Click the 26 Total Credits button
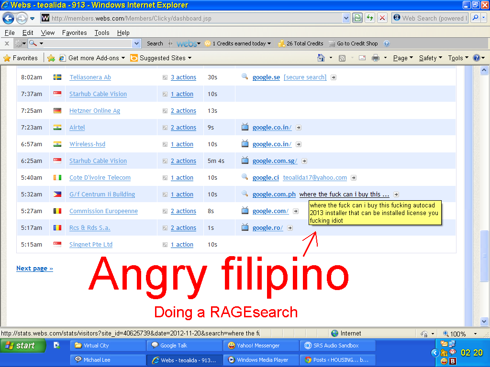 click(x=301, y=43)
